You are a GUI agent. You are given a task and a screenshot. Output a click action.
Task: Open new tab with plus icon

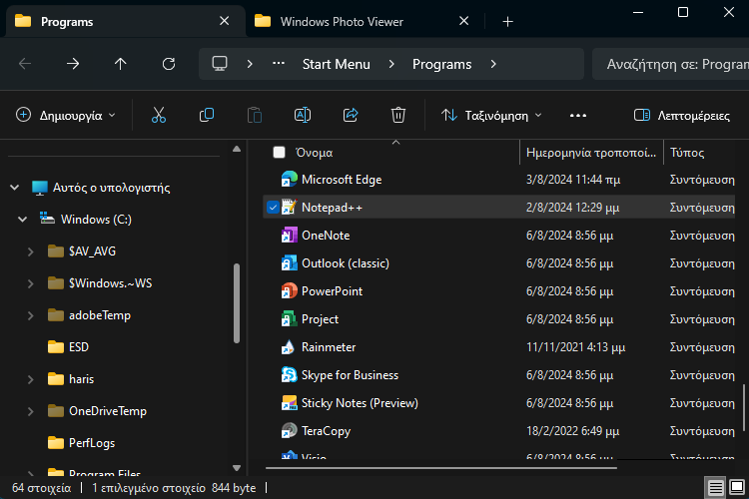(507, 22)
